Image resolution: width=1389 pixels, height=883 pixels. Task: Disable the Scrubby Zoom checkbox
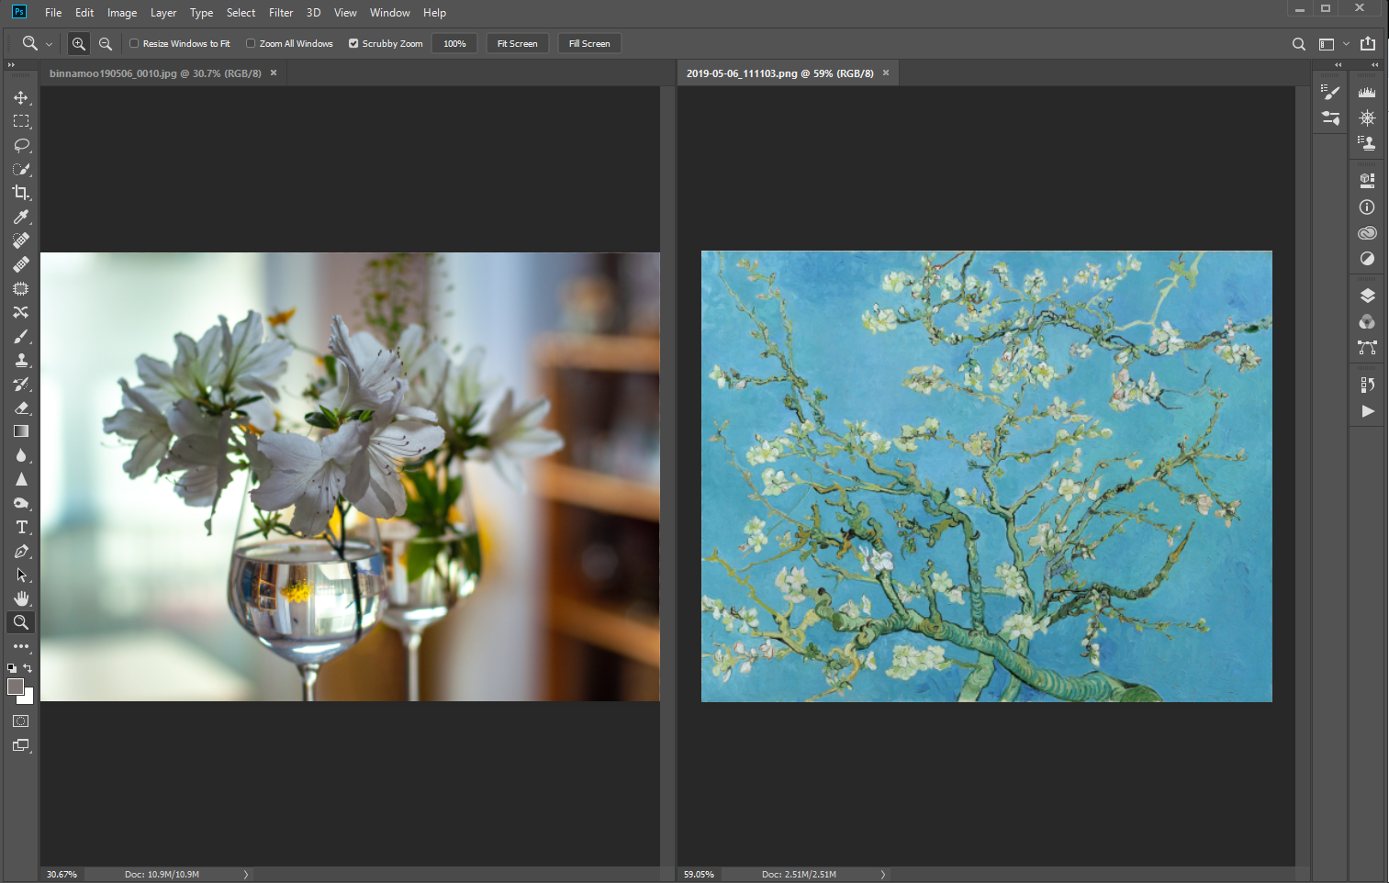[x=353, y=43]
